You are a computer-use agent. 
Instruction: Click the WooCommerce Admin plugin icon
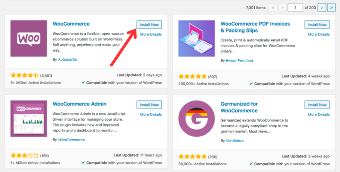coord(29,119)
